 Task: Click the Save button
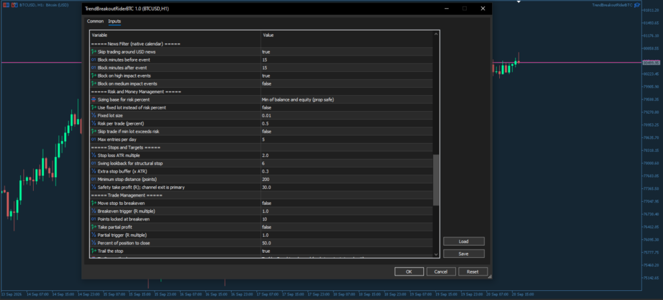[x=464, y=253]
